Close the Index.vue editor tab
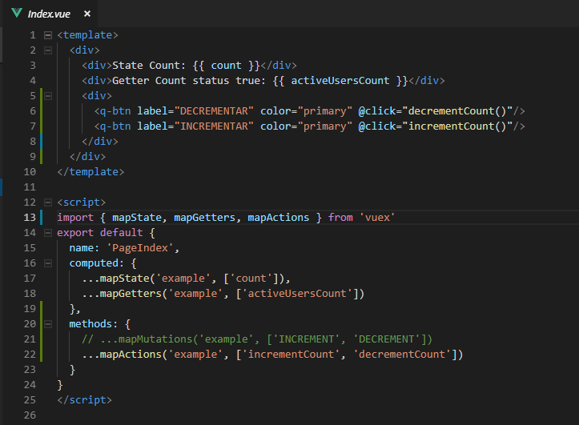Screen dimensions: 579x425 pyautogui.click(x=87, y=14)
